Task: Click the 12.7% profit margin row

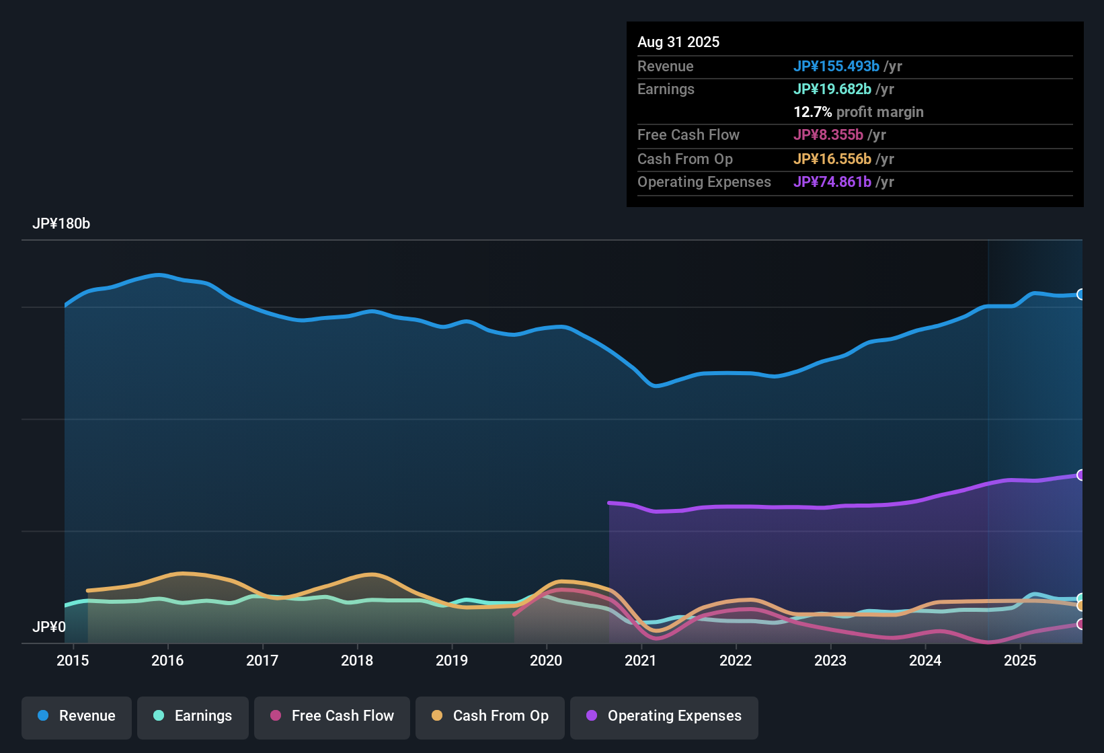Action: [x=859, y=112]
